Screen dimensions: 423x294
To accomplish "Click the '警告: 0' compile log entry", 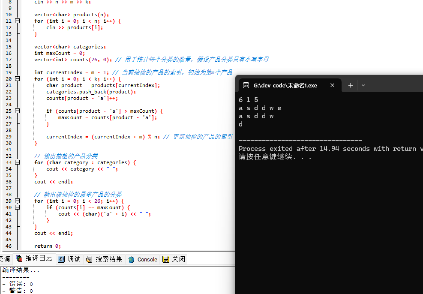I will point(18,291).
